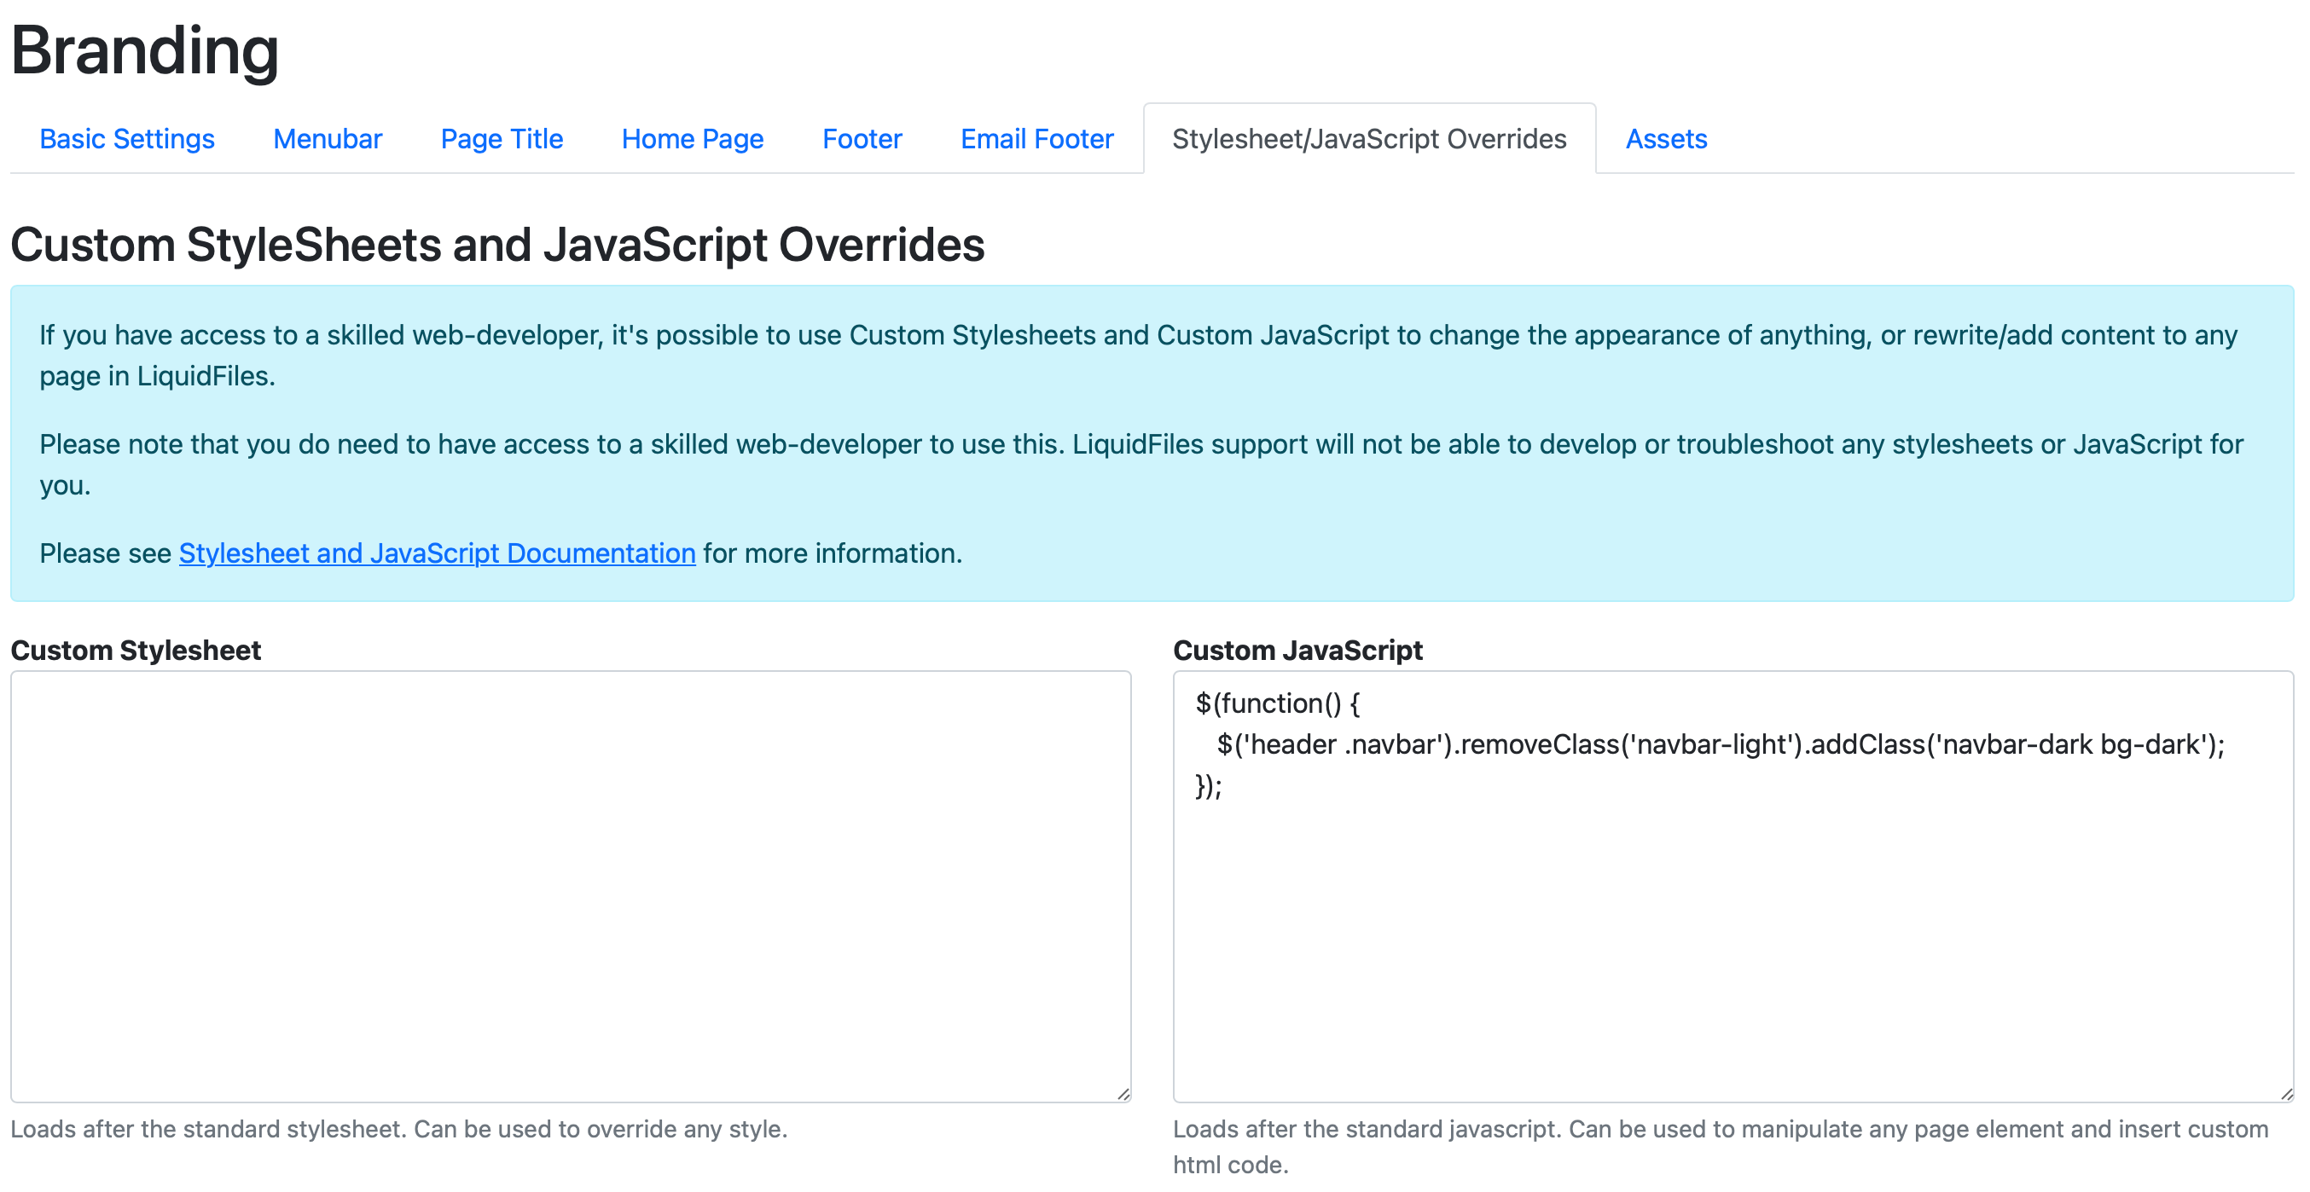The width and height of the screenshot is (2310, 1192).
Task: Grab Custom Stylesheet textarea resize handle
Action: click(x=1123, y=1093)
